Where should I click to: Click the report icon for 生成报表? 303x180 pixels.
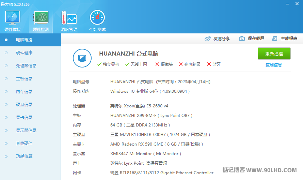(275, 39)
